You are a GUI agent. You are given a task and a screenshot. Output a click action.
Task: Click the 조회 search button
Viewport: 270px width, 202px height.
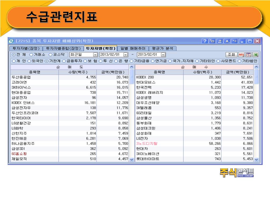(x=231, y=55)
